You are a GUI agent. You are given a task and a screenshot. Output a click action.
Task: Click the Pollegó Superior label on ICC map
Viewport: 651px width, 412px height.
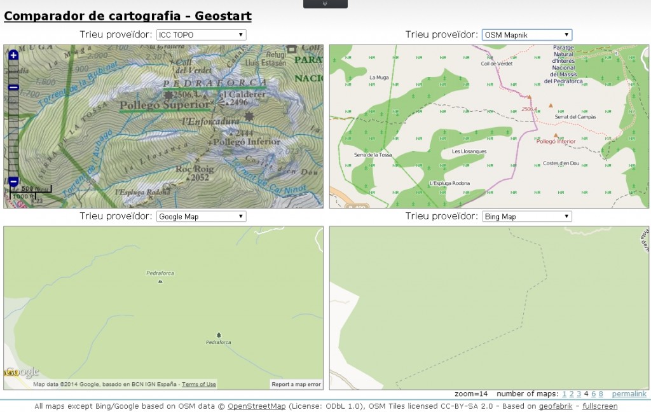click(x=165, y=105)
